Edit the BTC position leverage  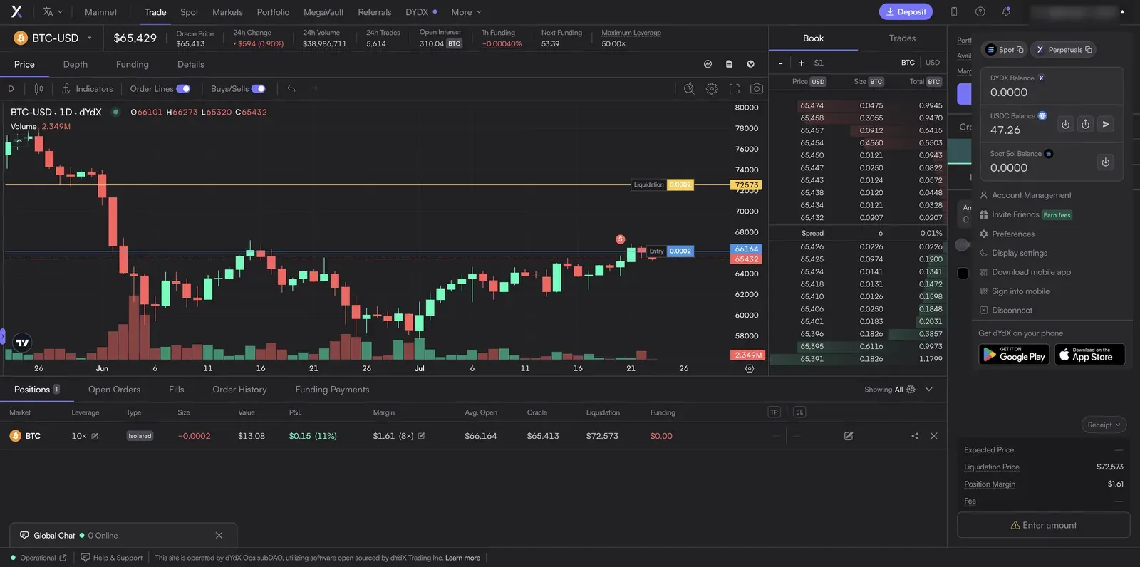pyautogui.click(x=95, y=436)
